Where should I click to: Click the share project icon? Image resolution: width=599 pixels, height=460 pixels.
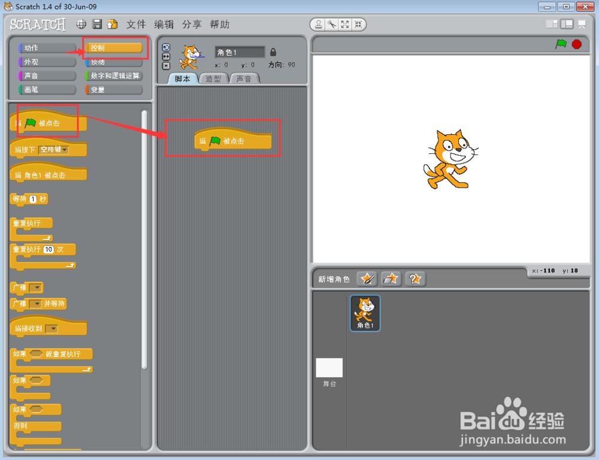[x=113, y=25]
